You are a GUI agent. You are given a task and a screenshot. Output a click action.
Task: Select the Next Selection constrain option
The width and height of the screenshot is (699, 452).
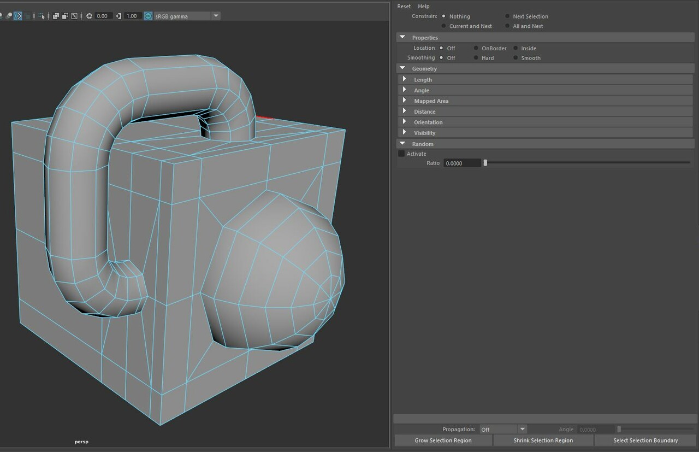point(507,16)
